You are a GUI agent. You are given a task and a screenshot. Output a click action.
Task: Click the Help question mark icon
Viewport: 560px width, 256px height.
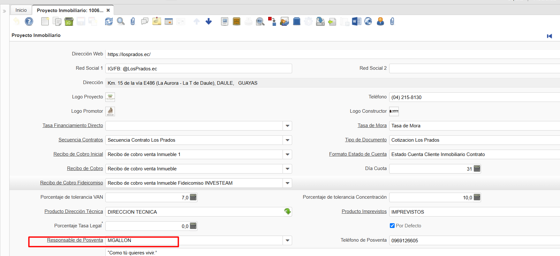pos(29,21)
